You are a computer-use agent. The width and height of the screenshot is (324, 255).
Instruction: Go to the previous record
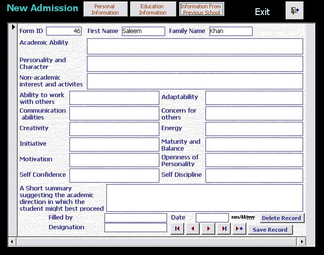192,229
